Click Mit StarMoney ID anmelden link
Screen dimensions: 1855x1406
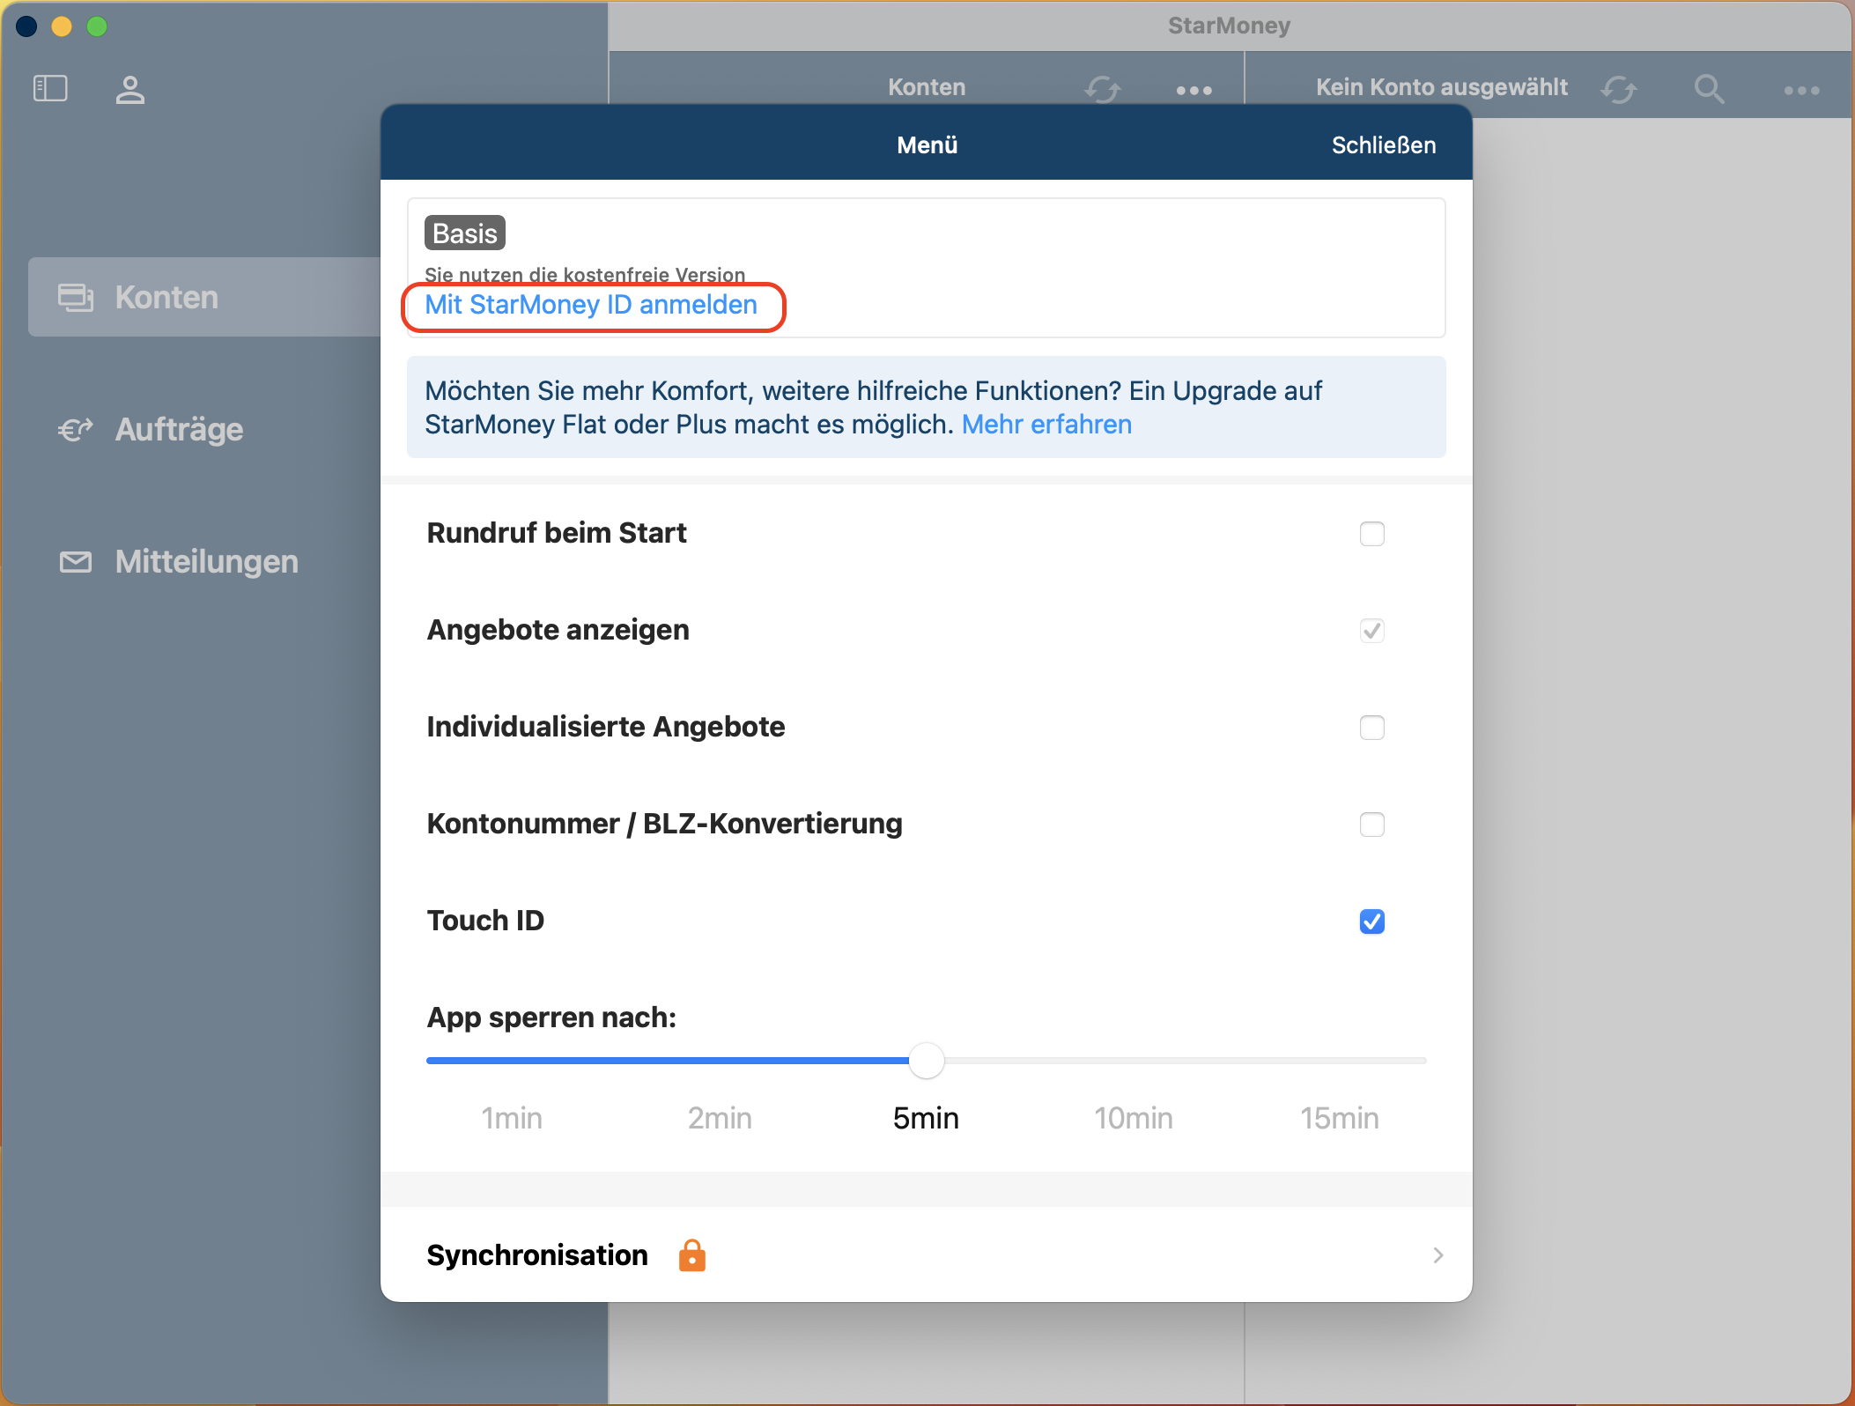pos(590,305)
